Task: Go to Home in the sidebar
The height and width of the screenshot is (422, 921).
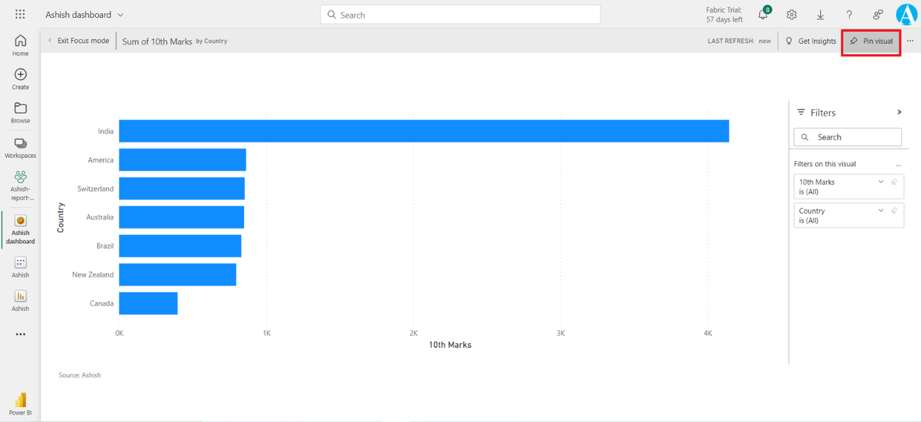Action: [x=20, y=45]
